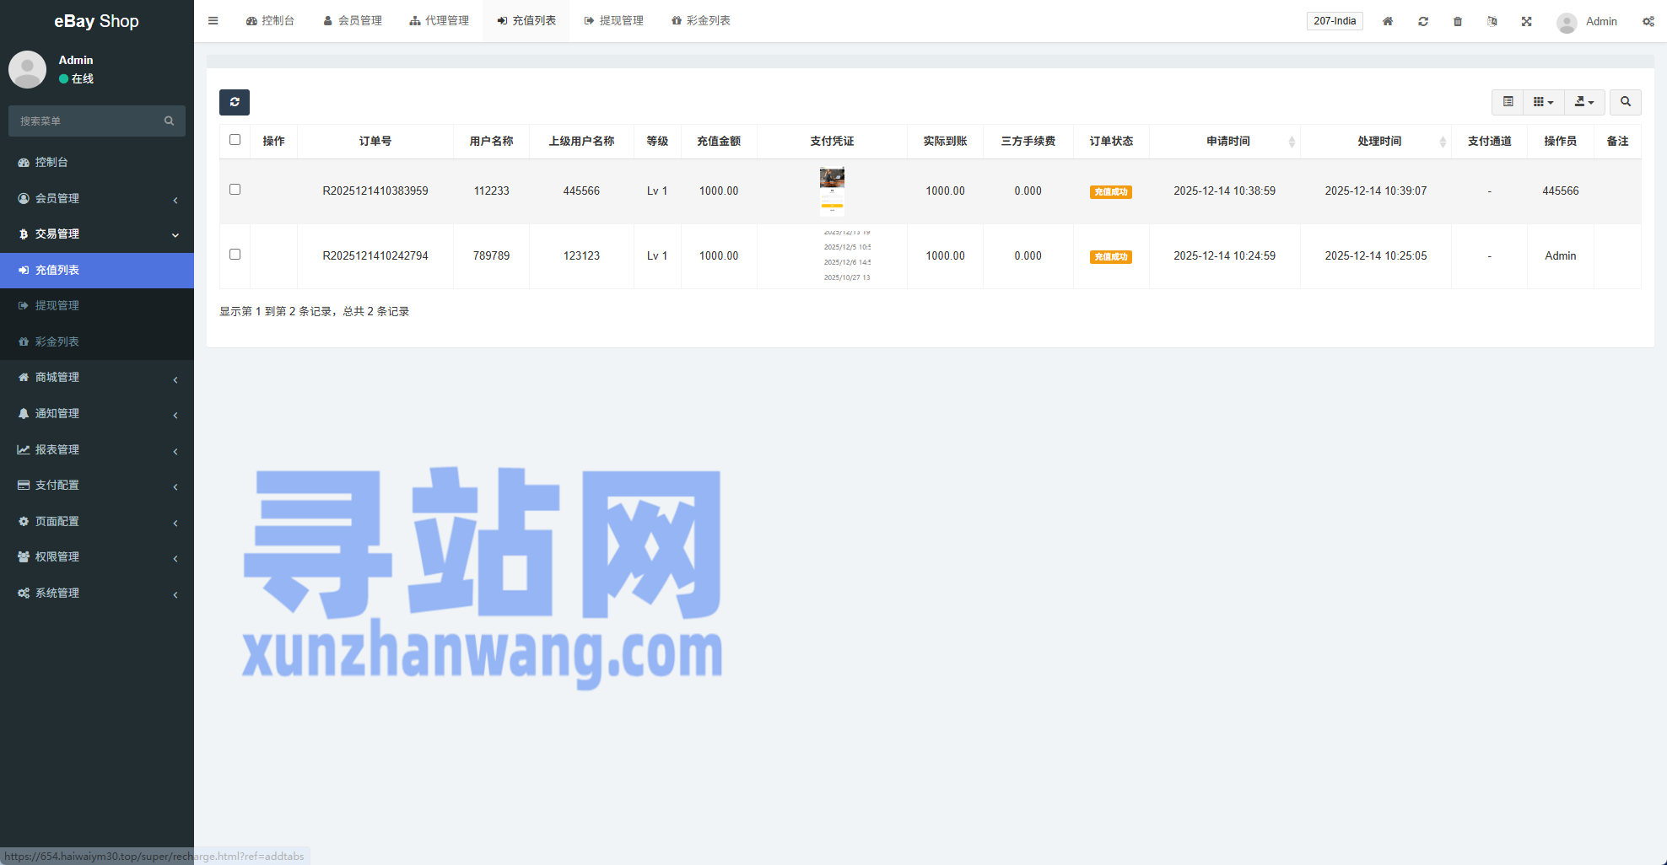
Task: Click the refresh table button
Action: (235, 102)
